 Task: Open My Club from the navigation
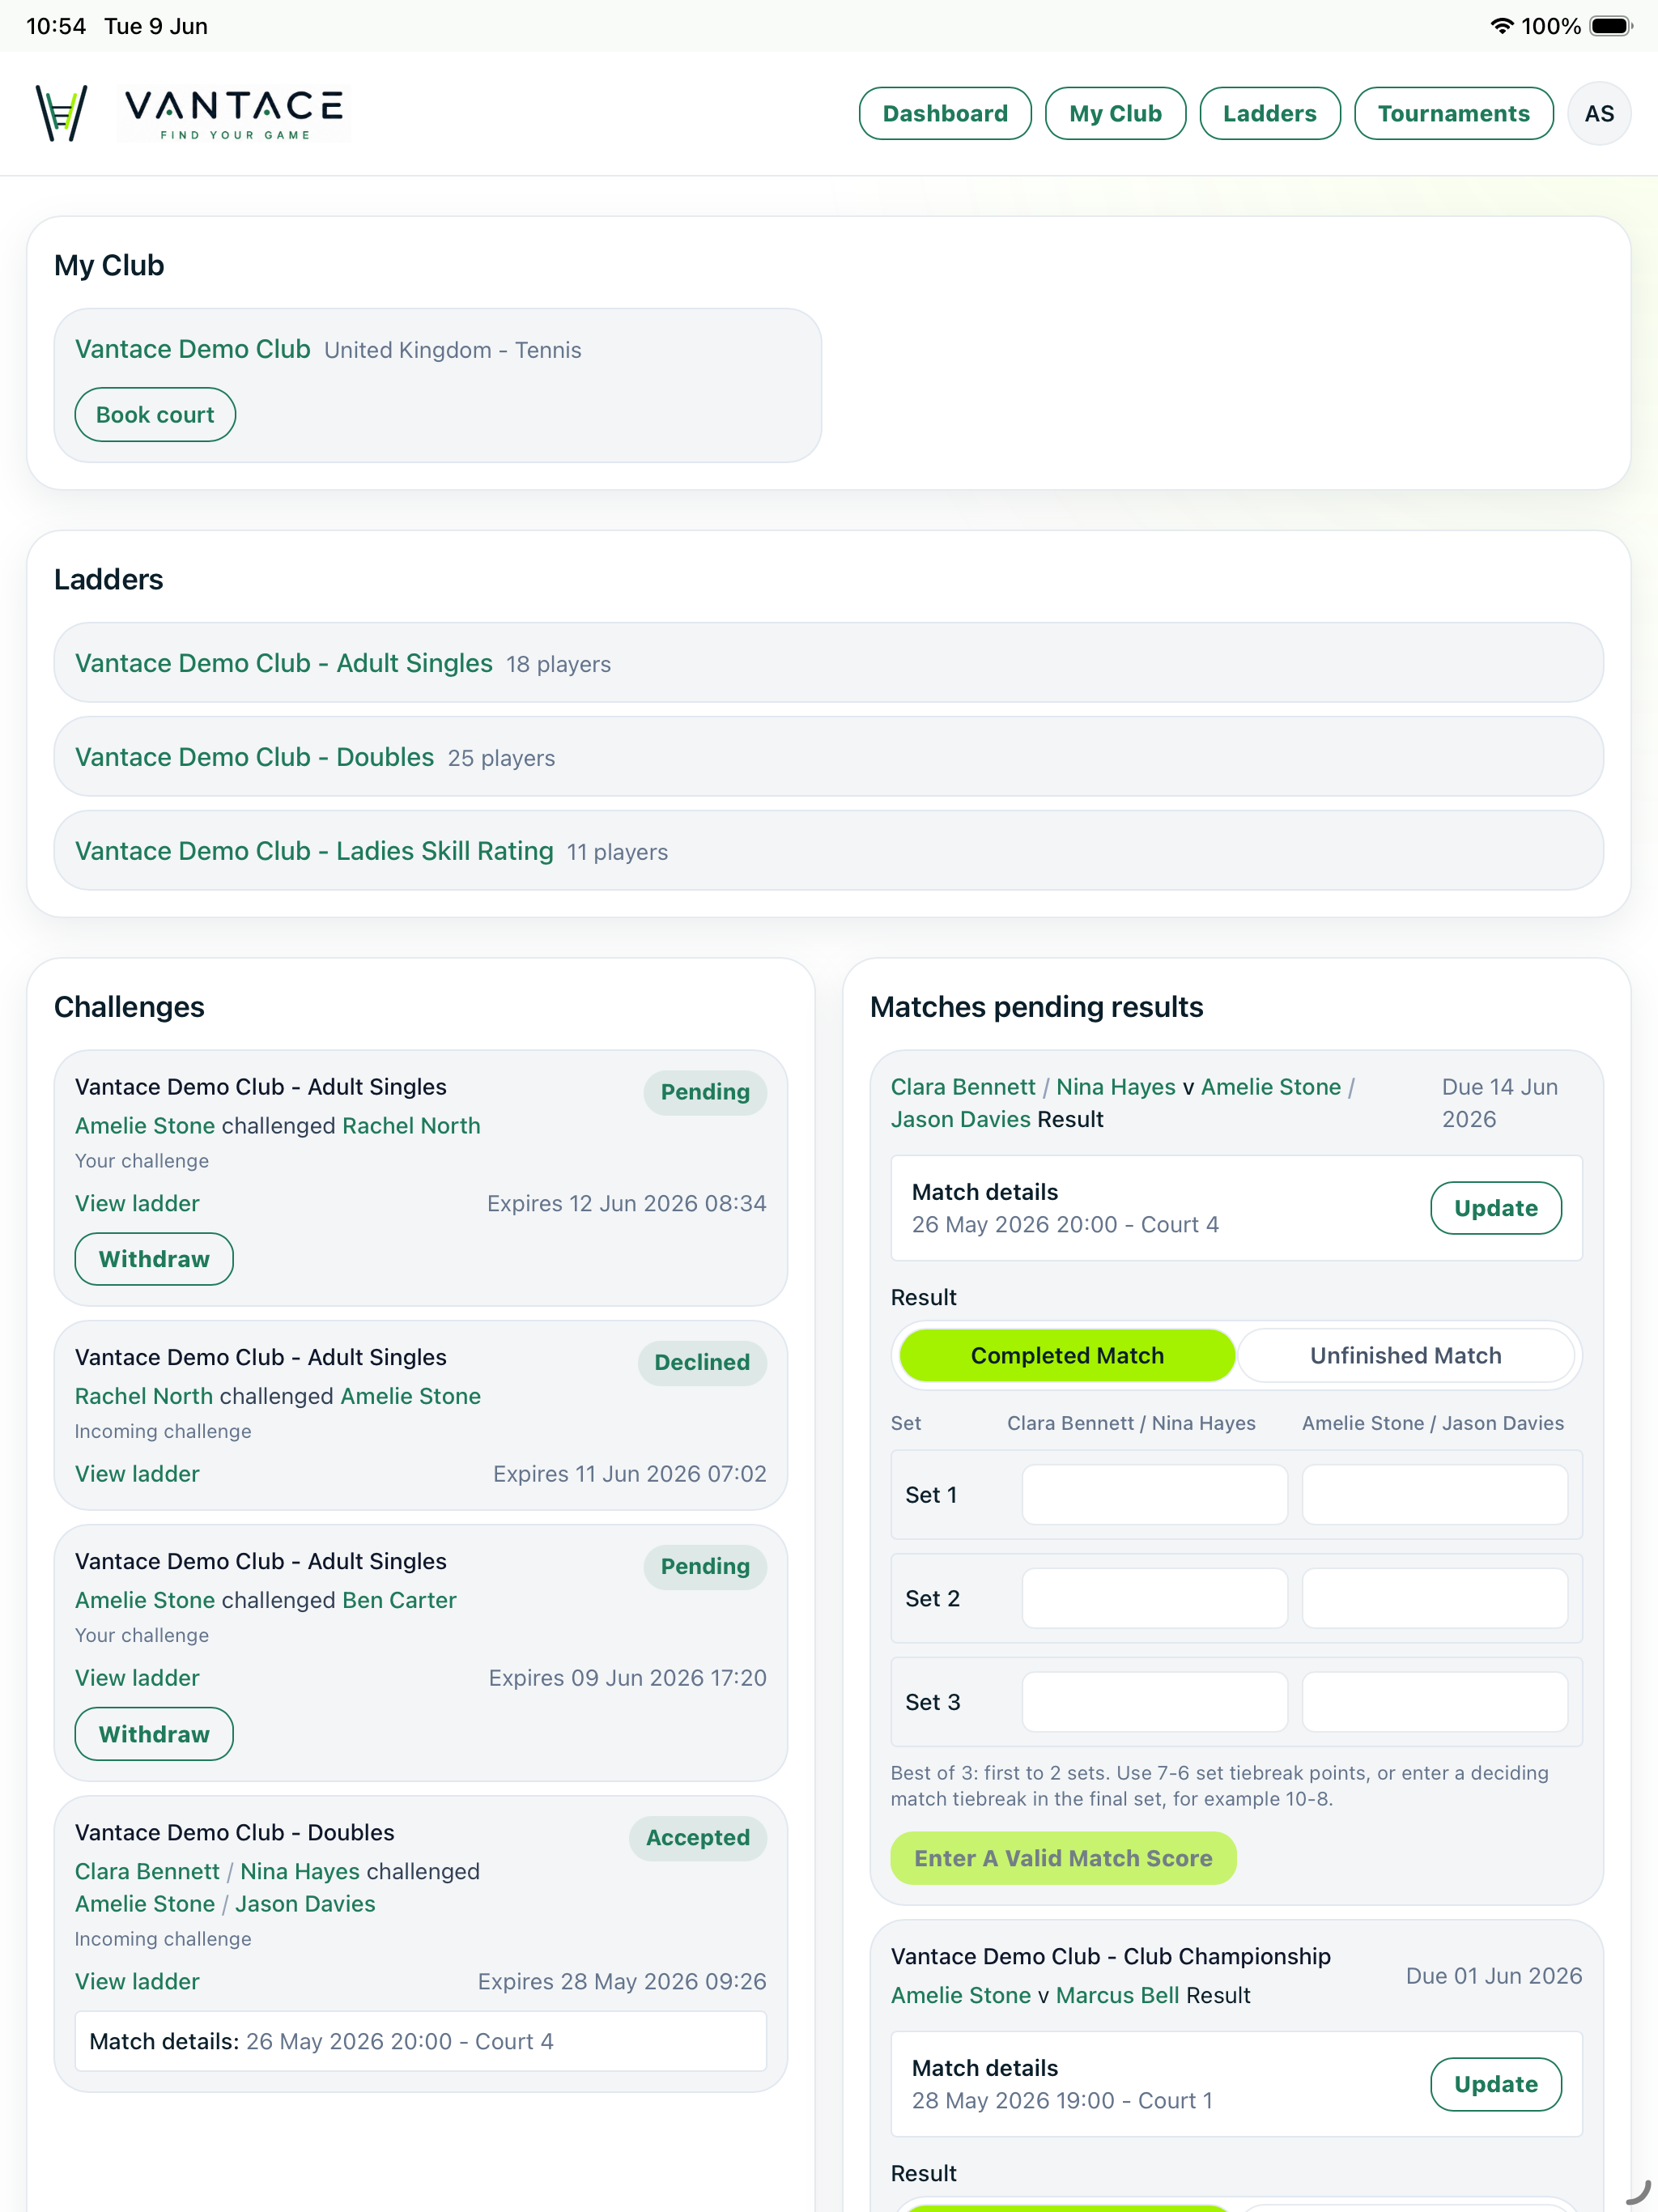point(1115,114)
